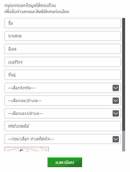Click the light gray scrollbar track below thumb
The image size is (130, 172).
pos(124,141)
